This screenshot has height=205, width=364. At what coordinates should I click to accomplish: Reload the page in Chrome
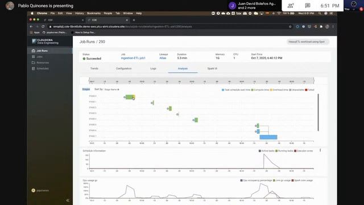(x=43, y=27)
